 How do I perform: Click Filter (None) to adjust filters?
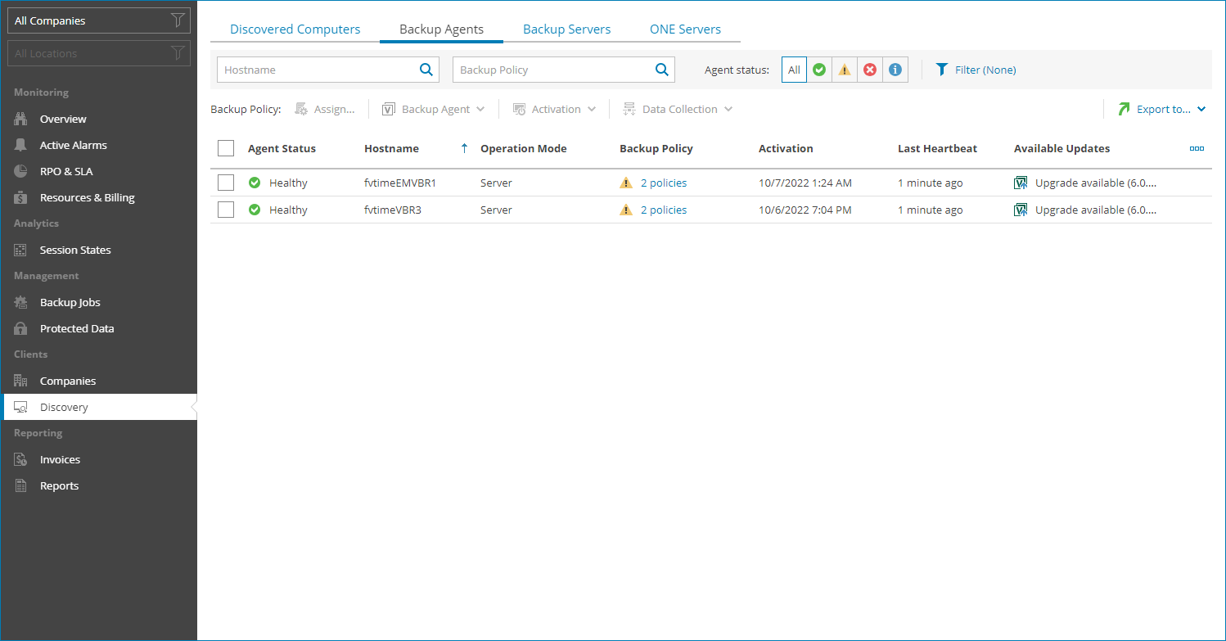[976, 70]
